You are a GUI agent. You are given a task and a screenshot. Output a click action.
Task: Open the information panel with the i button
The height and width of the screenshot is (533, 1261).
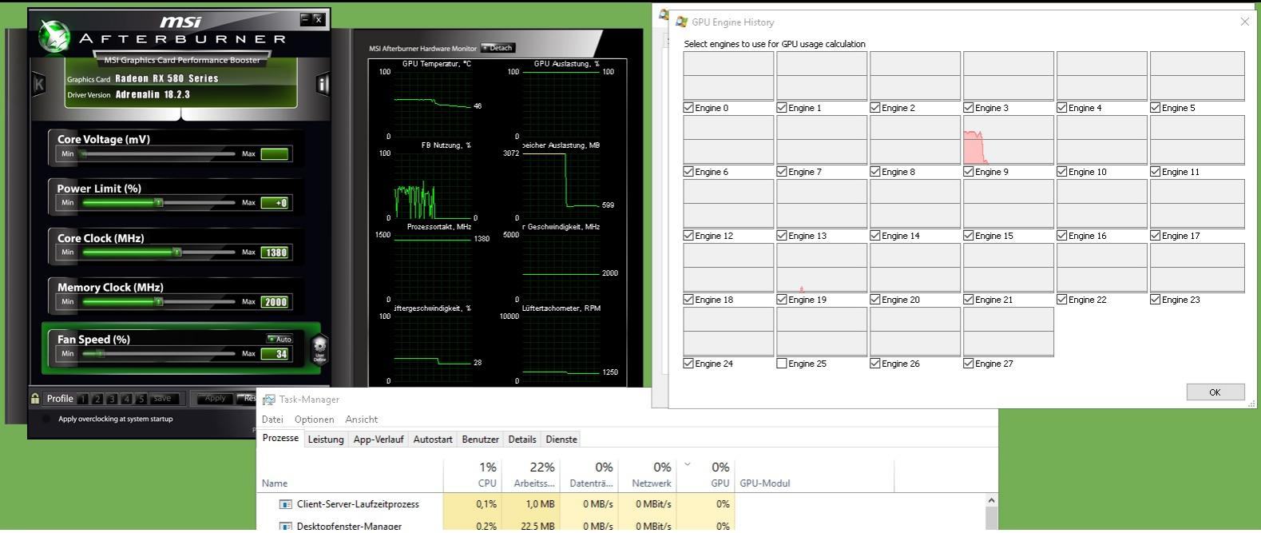(323, 84)
